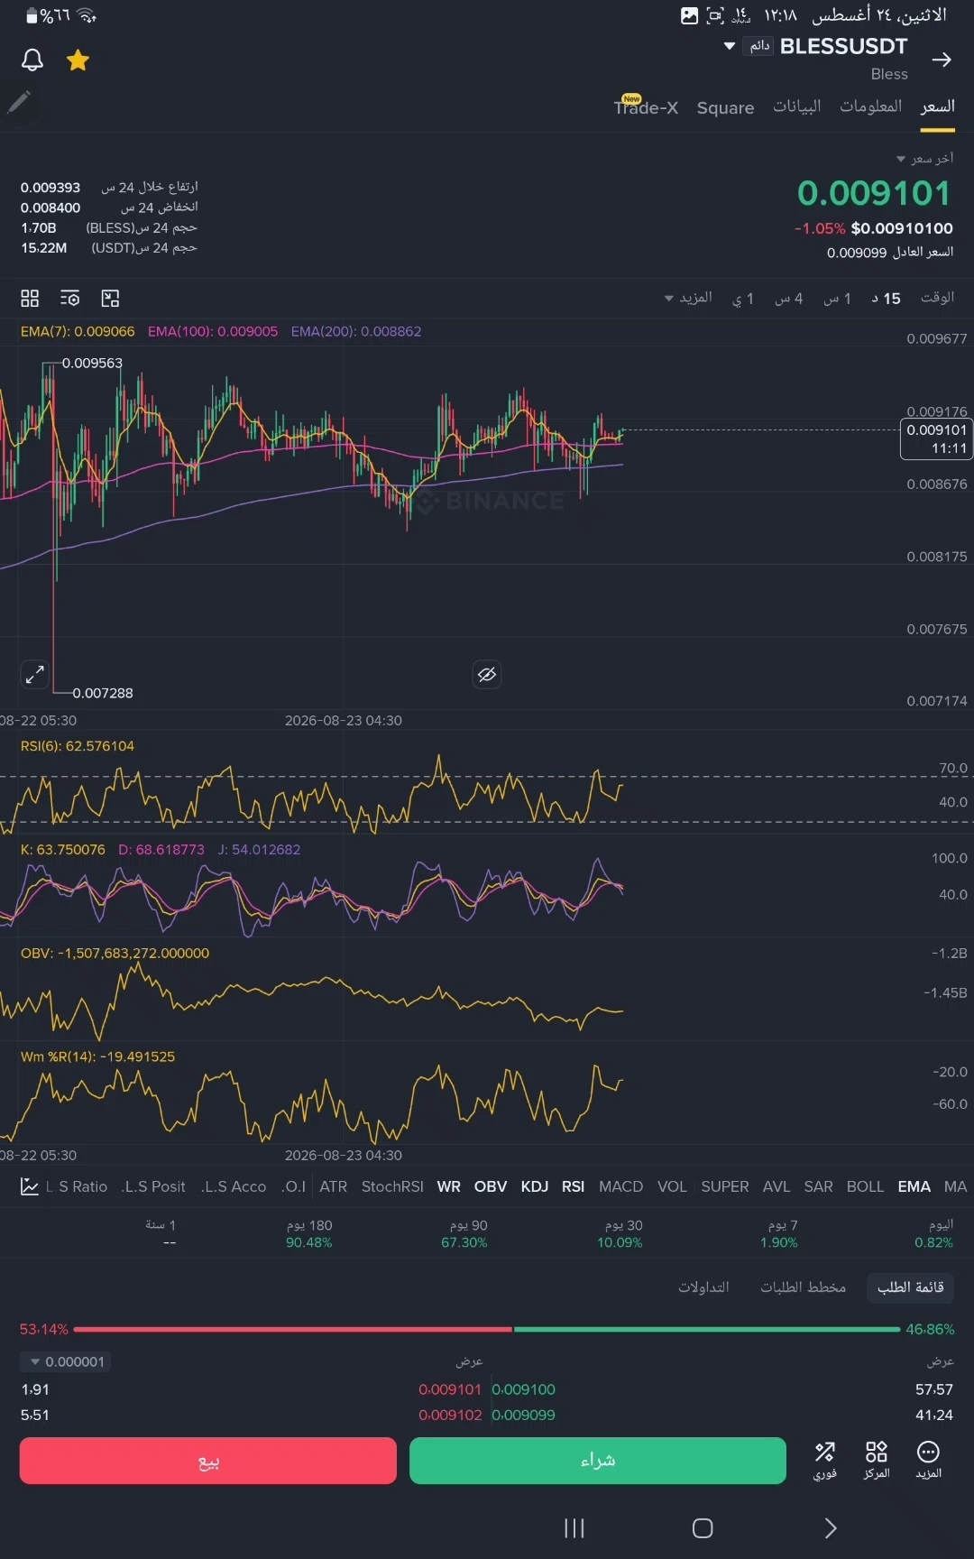Open the Convert (فوري) icon
Viewport: 974px width, 1559px height.
coord(825,1461)
